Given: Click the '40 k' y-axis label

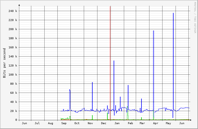Looking at the screenshot, I should [14, 102].
